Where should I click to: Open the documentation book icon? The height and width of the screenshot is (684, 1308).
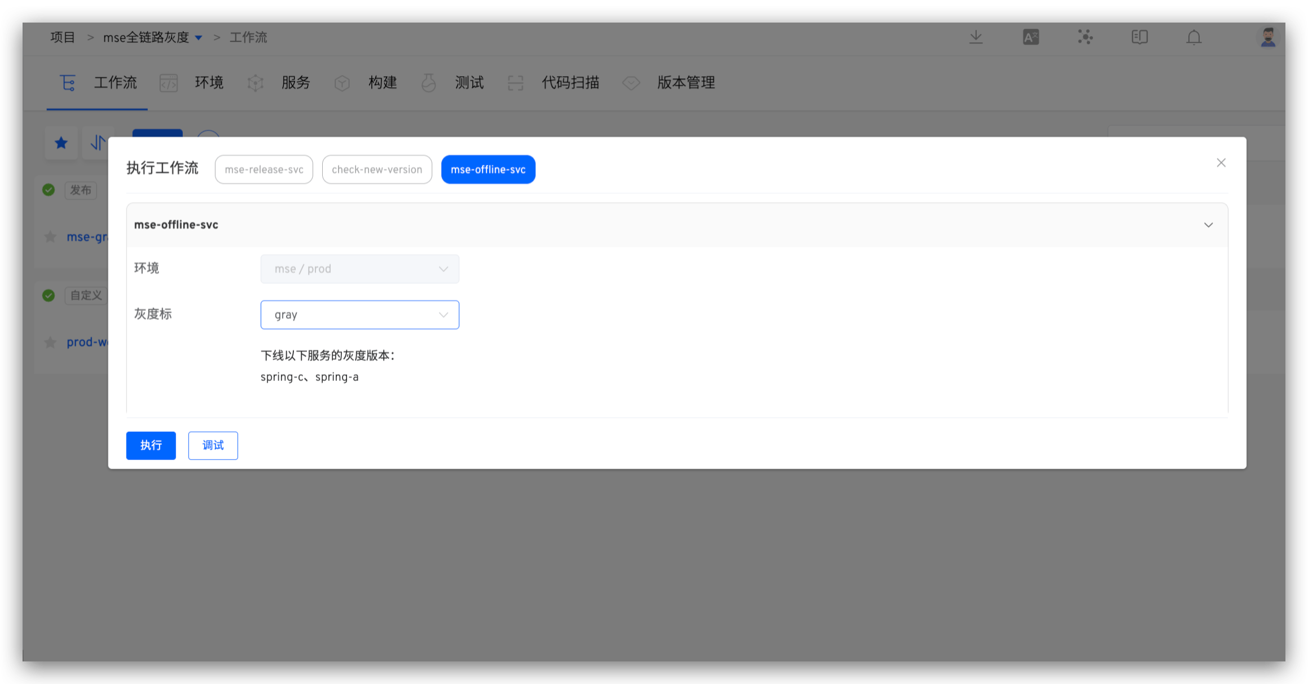1139,37
